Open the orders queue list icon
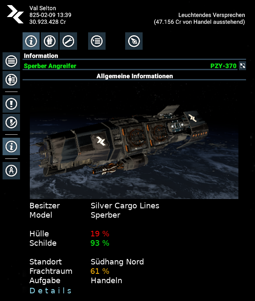Viewport: 255px width, 301px height. [97, 41]
